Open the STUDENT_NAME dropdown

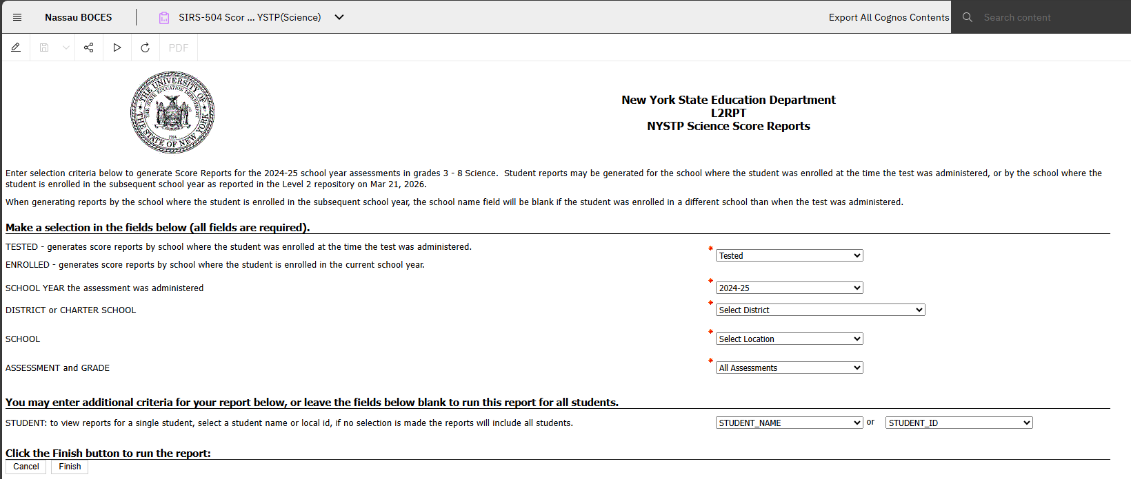790,423
